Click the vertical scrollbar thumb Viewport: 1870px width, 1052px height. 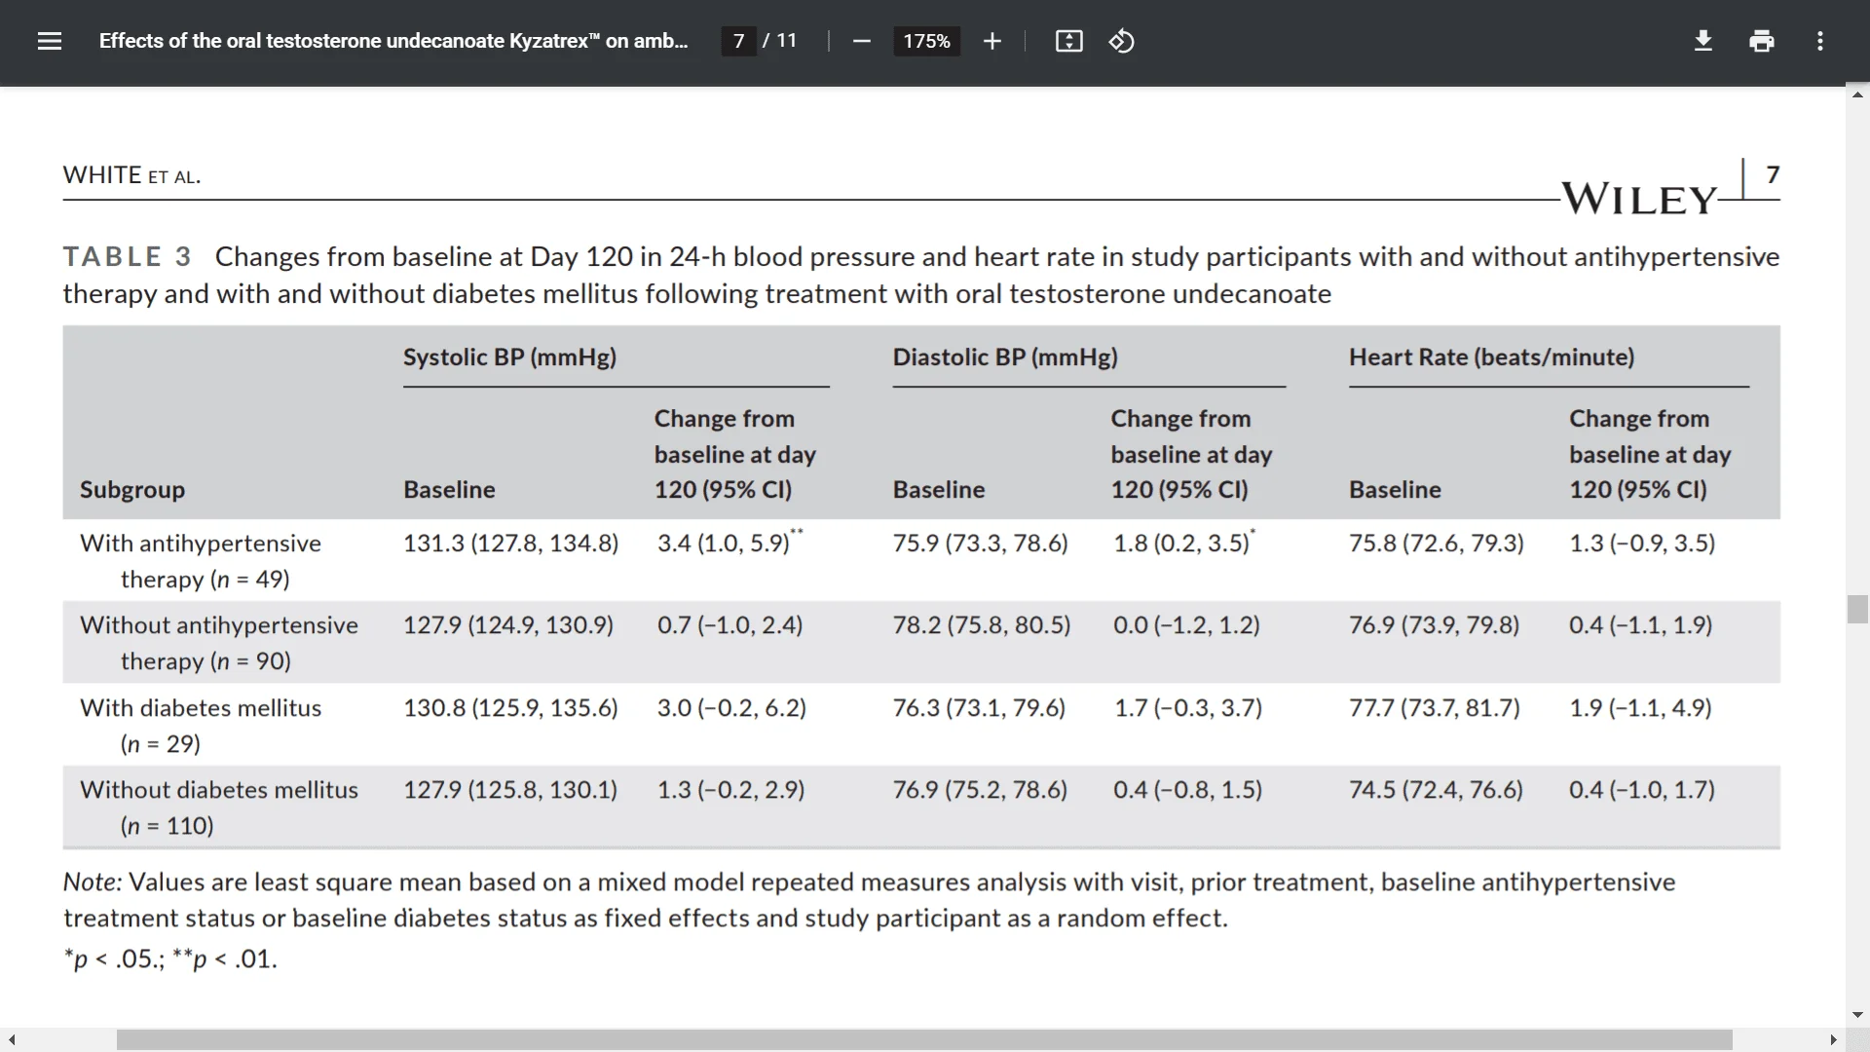pyautogui.click(x=1857, y=609)
